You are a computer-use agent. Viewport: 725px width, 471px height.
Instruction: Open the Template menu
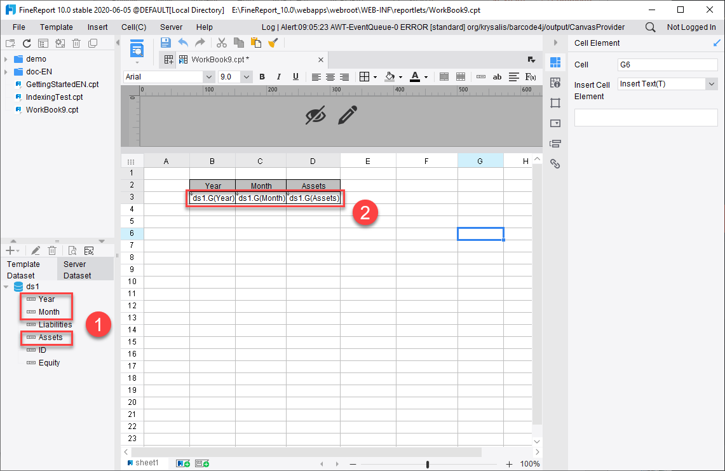coord(57,27)
